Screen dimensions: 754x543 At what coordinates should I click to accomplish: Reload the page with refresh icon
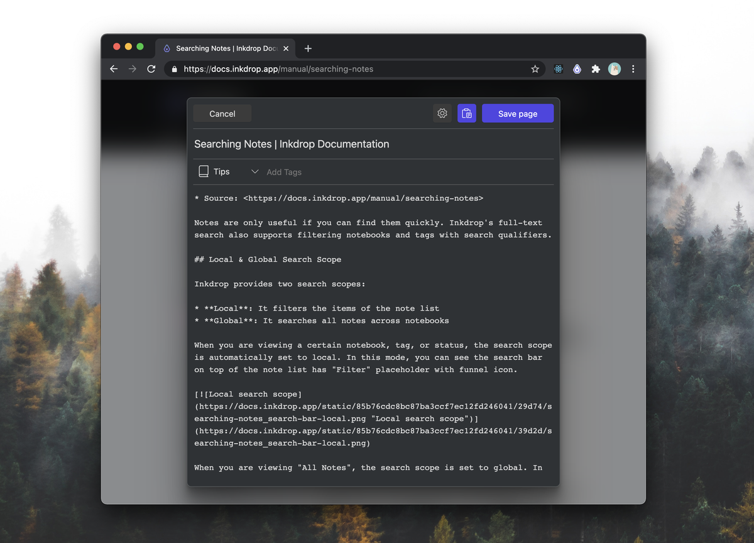(151, 69)
